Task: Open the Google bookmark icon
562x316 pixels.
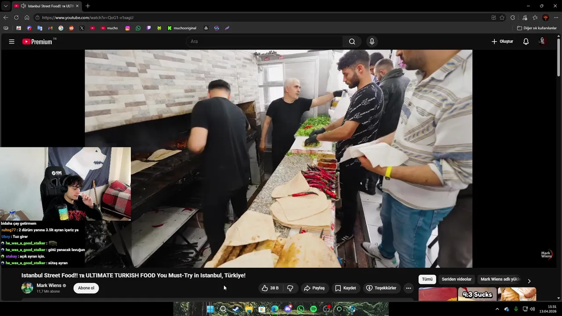Action: 61,28
